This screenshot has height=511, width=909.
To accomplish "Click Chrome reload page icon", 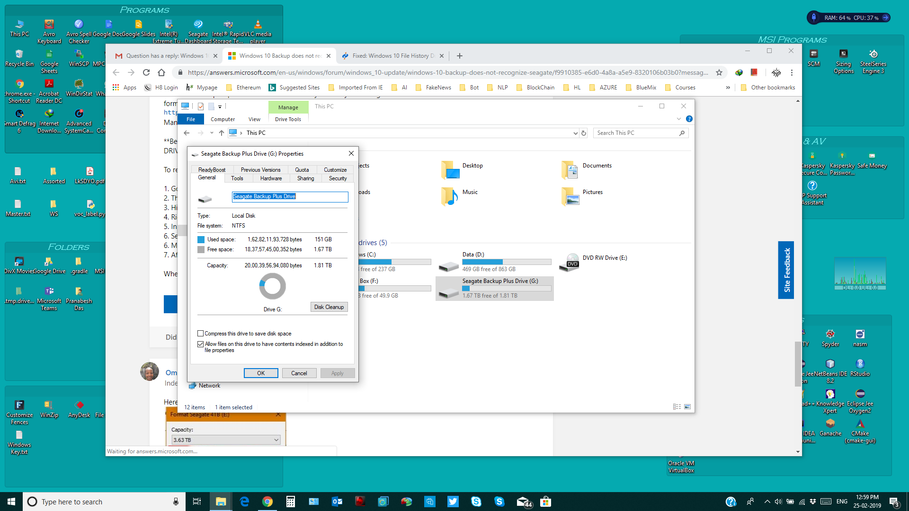I will coord(146,72).
